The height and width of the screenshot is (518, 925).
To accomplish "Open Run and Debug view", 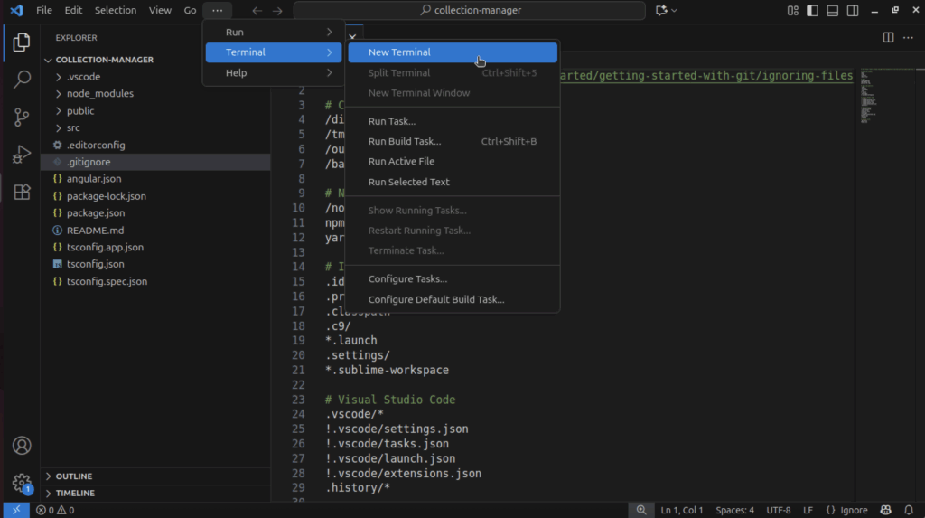I will click(22, 155).
